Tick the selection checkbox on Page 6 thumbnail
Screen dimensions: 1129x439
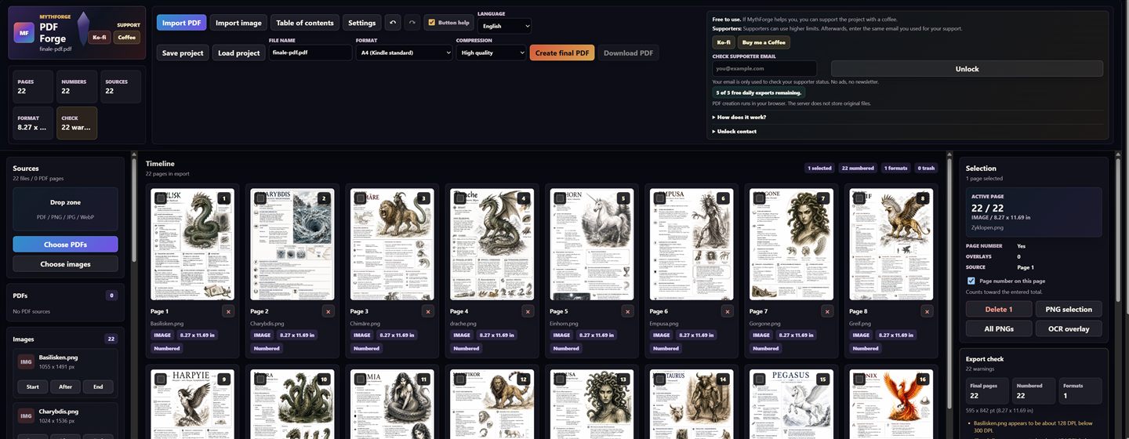tap(659, 199)
